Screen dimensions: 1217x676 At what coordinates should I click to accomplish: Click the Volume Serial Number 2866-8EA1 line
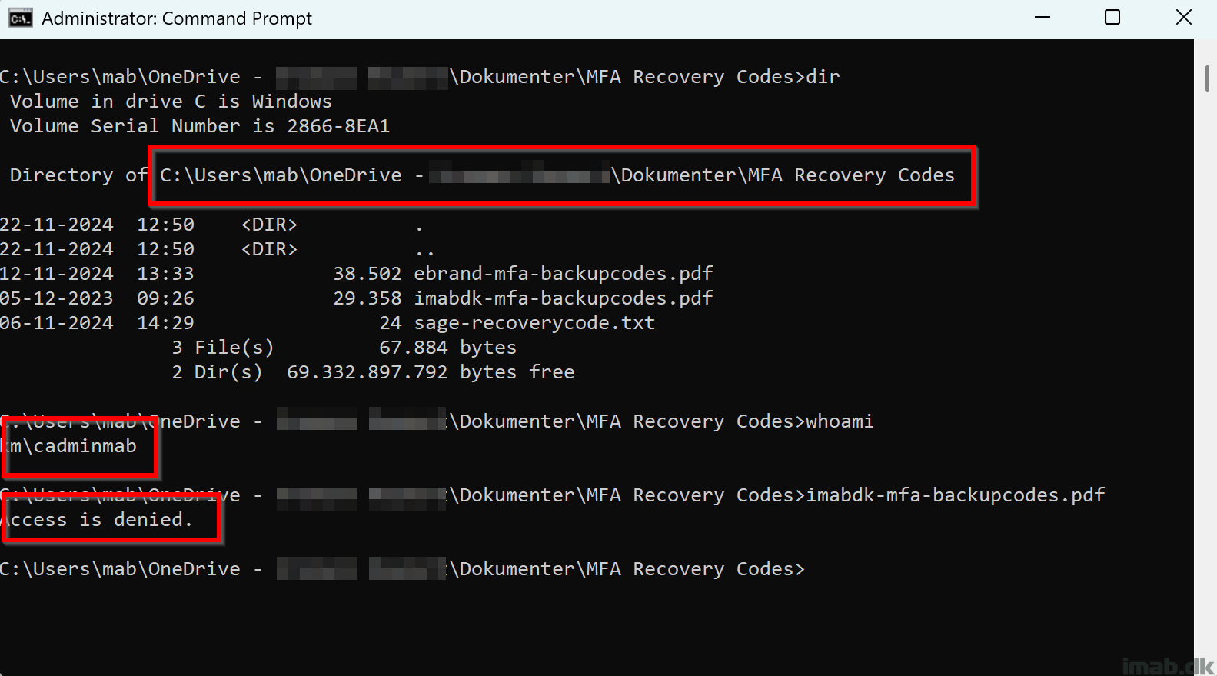point(200,126)
